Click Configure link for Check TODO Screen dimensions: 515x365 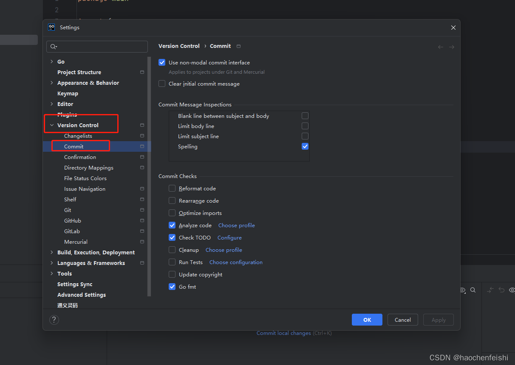[x=229, y=237]
